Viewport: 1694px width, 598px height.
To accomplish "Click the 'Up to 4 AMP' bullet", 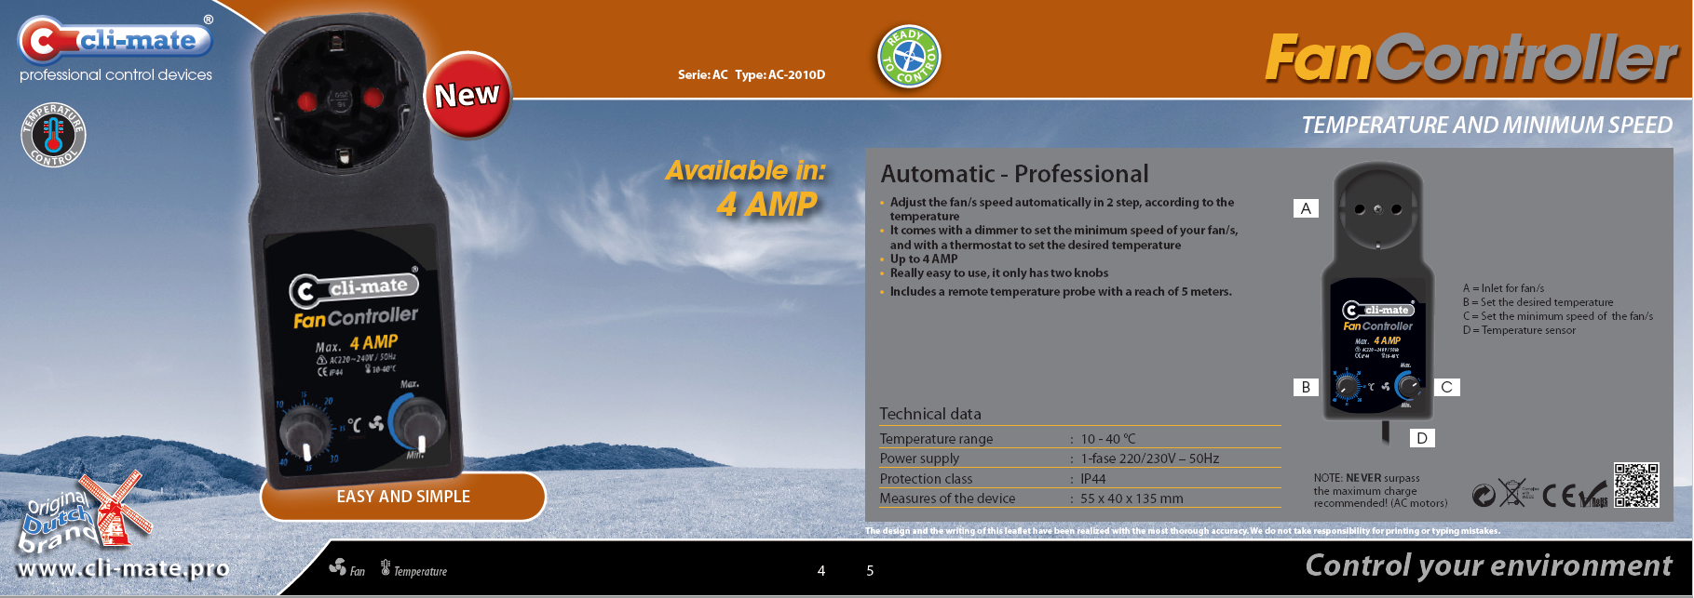I will 924,259.
